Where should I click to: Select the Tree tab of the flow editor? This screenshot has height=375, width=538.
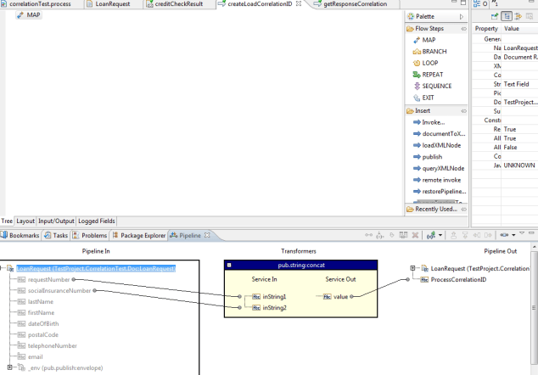[7, 221]
